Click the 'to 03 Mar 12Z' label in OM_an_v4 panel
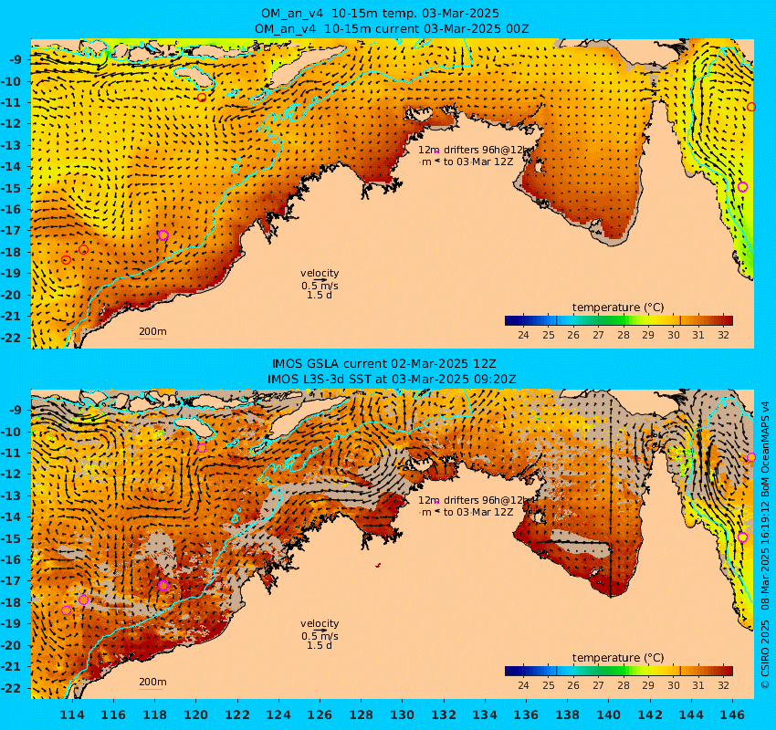Viewport: 776px width, 730px height. (478, 162)
